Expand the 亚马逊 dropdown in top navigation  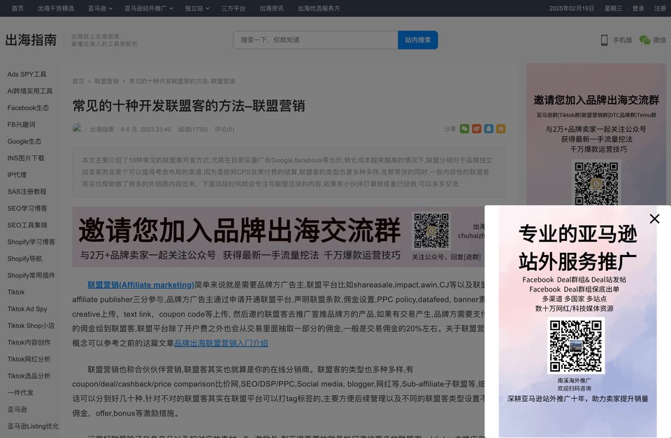tap(100, 8)
